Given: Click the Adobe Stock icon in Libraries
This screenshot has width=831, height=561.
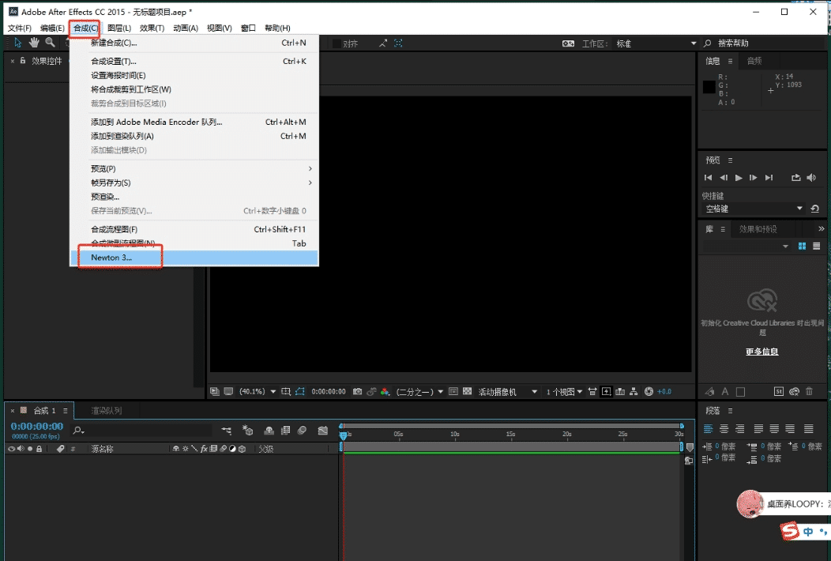Looking at the screenshot, I should tap(778, 391).
